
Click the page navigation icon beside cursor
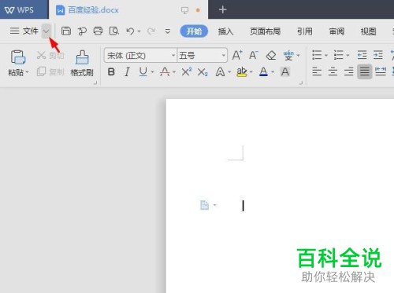coord(205,205)
